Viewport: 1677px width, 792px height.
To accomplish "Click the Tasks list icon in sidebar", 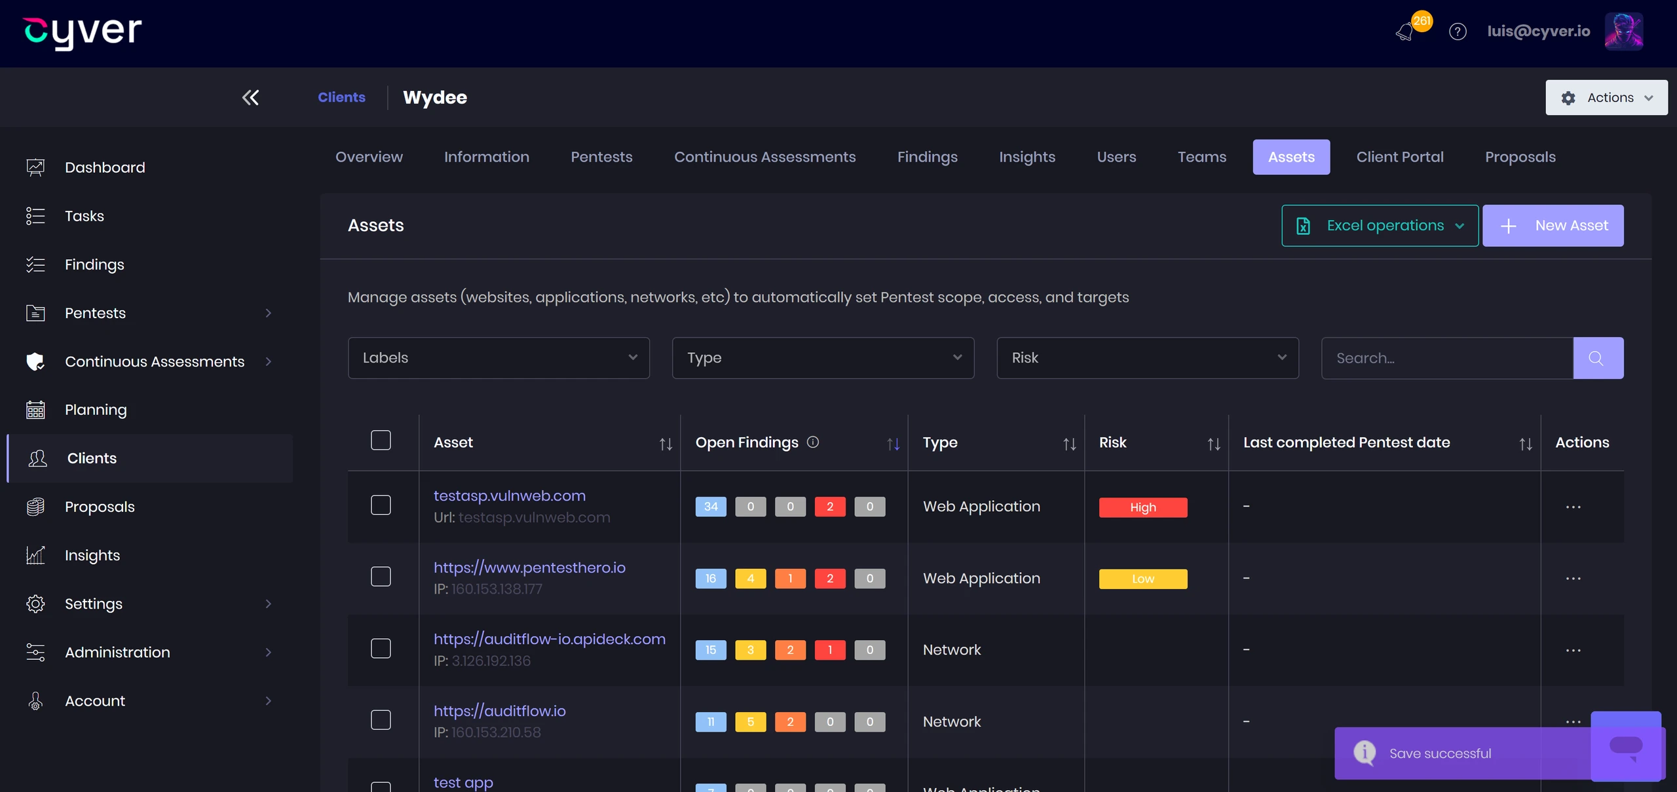I will point(35,216).
